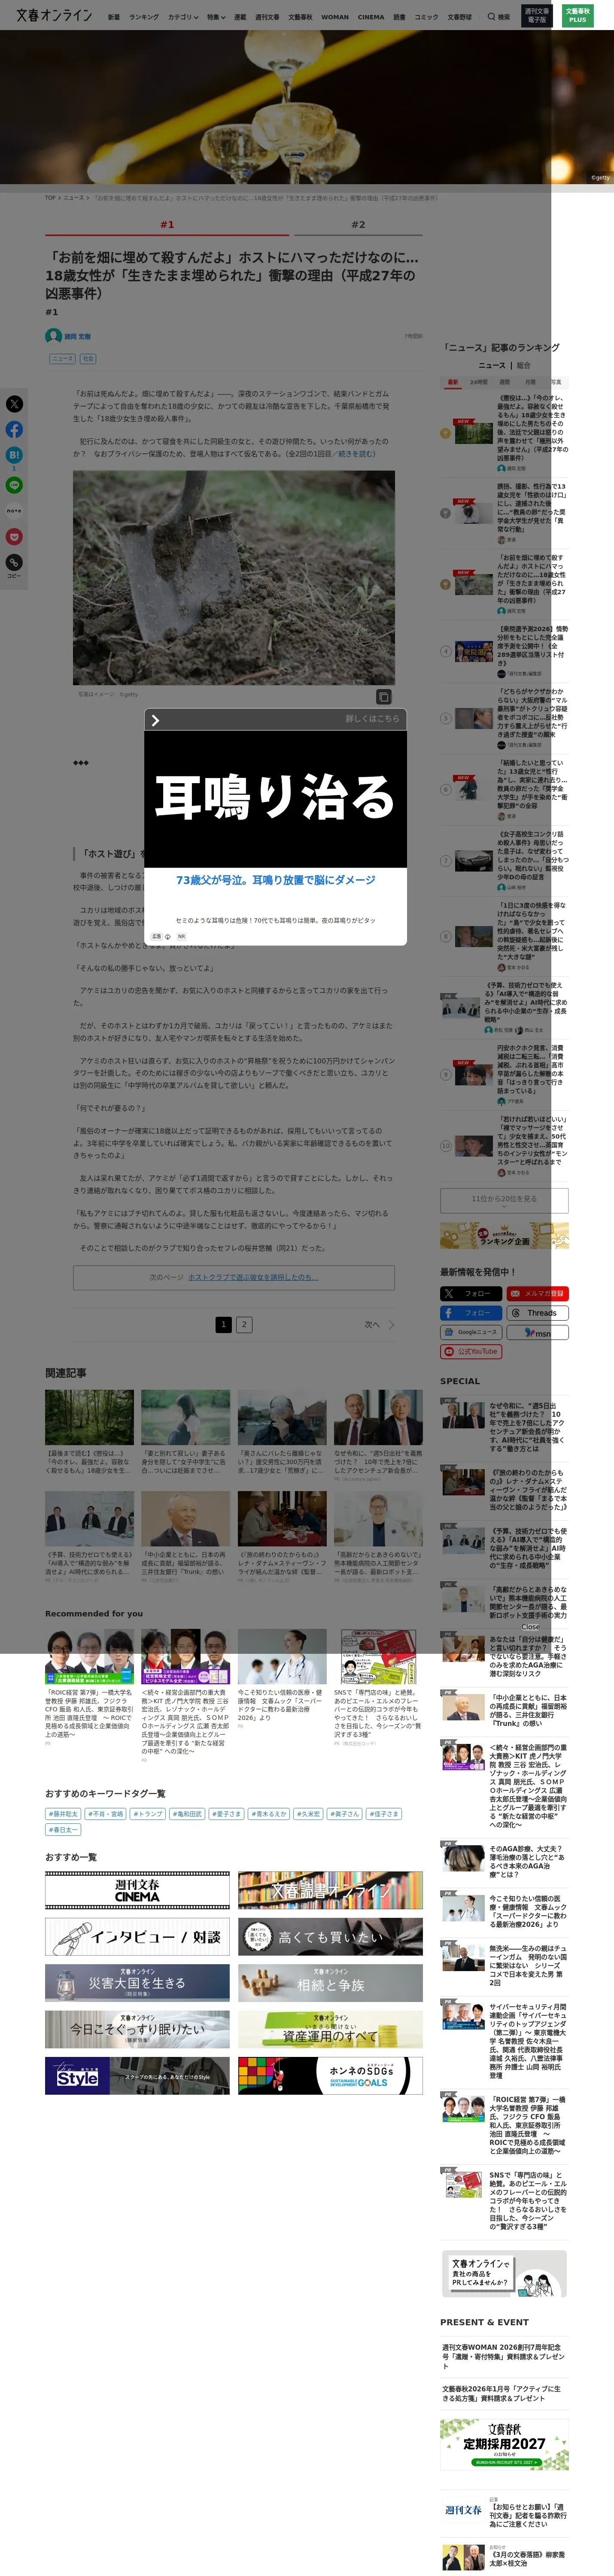Open the 特集 dropdown in the header

(x=216, y=17)
